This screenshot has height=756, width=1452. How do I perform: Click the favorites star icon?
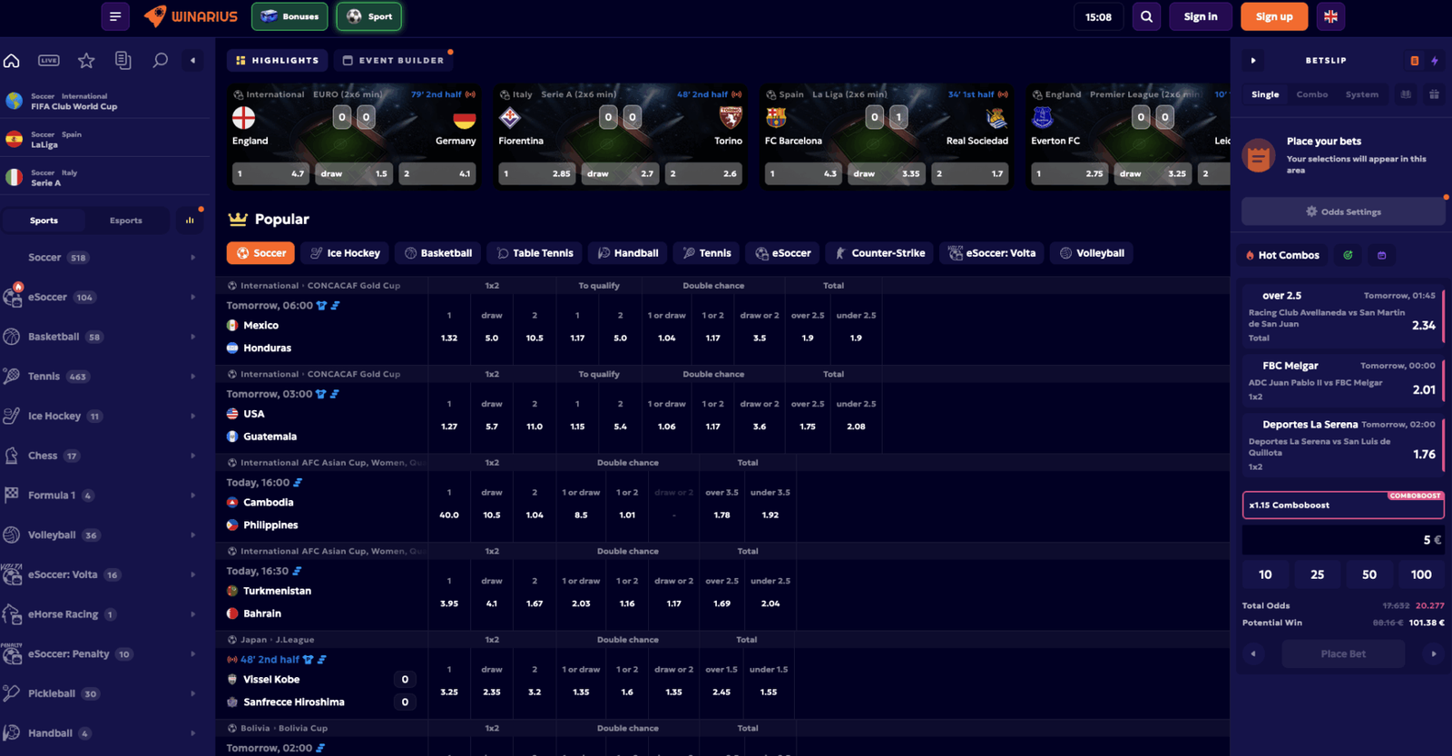pyautogui.click(x=86, y=61)
